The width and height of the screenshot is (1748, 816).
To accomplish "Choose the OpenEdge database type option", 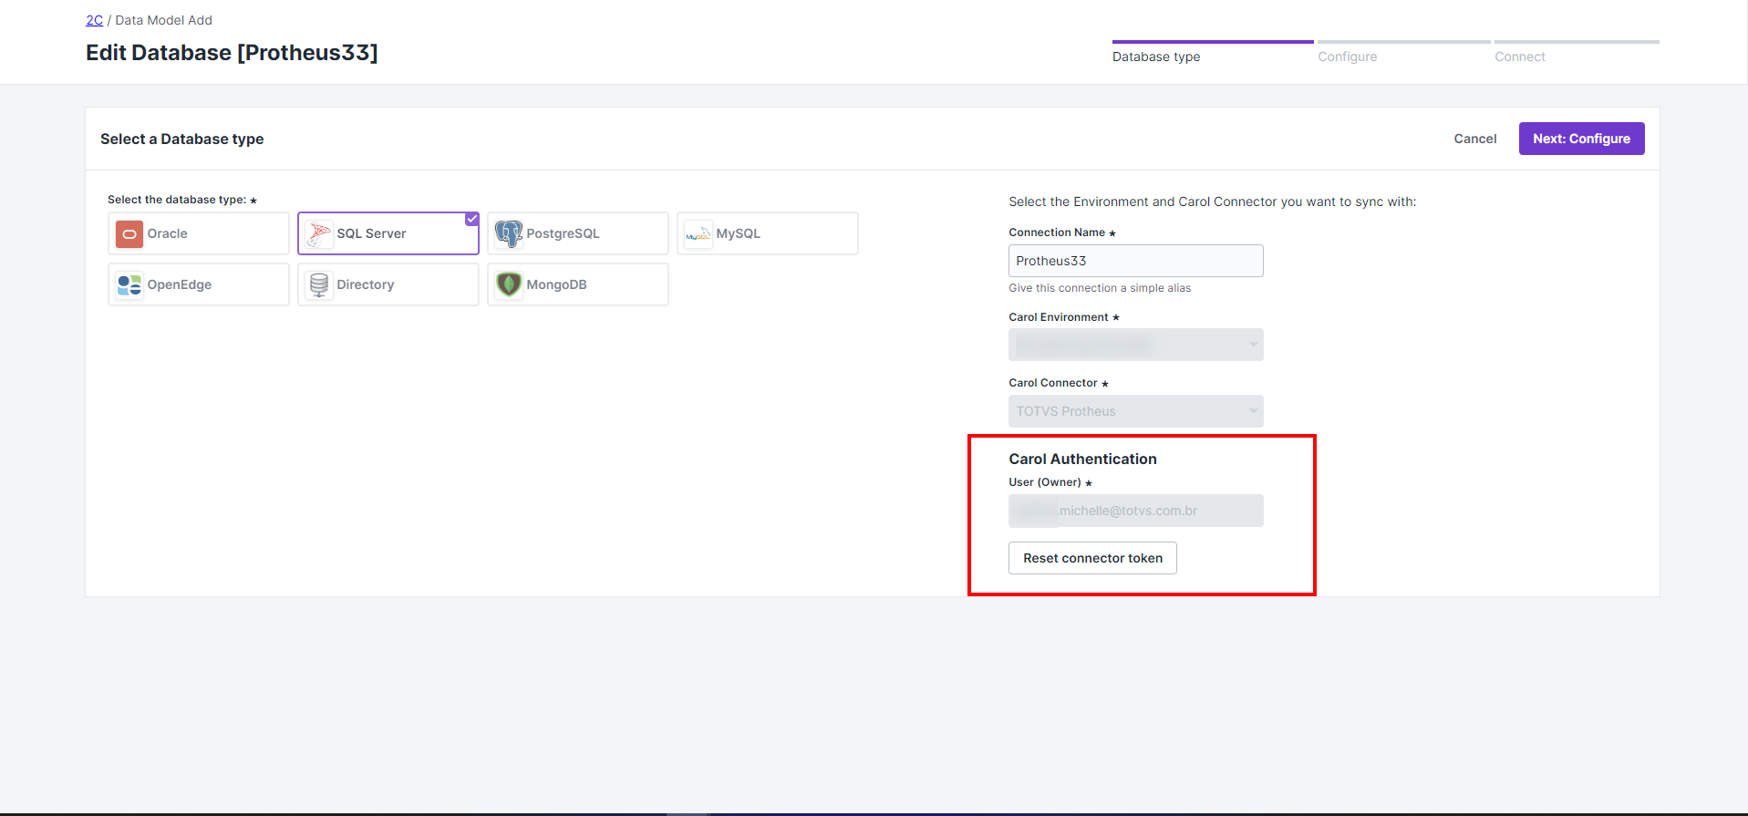I will 198,284.
